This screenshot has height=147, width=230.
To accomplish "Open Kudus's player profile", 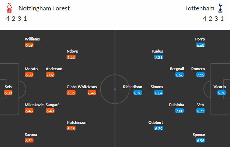I will [158, 51].
